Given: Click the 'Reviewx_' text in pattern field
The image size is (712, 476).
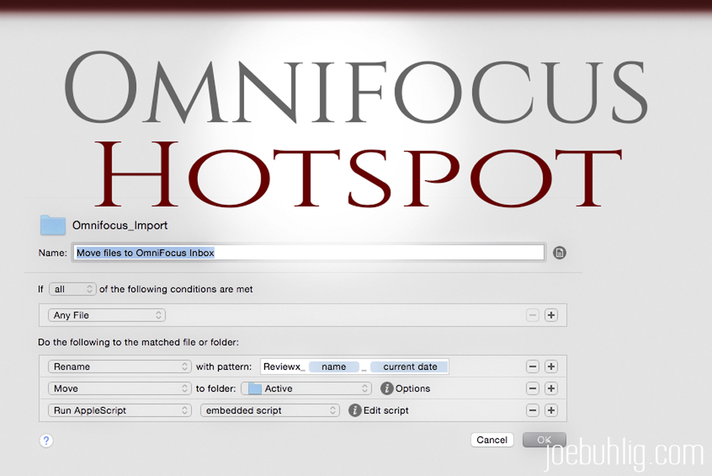Looking at the screenshot, I should pyautogui.click(x=284, y=366).
